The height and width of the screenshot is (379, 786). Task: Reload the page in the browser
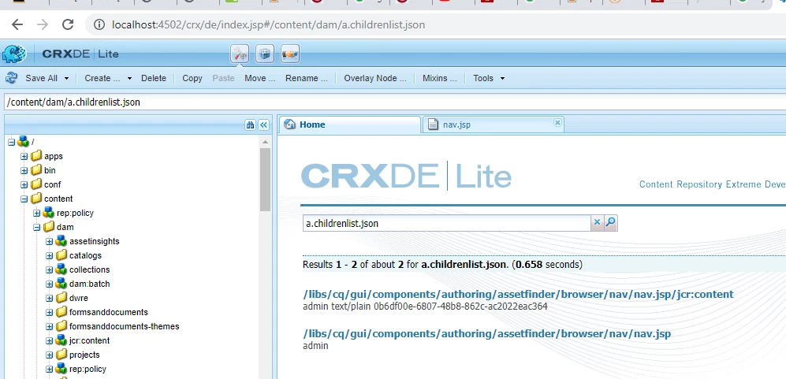[x=68, y=24]
